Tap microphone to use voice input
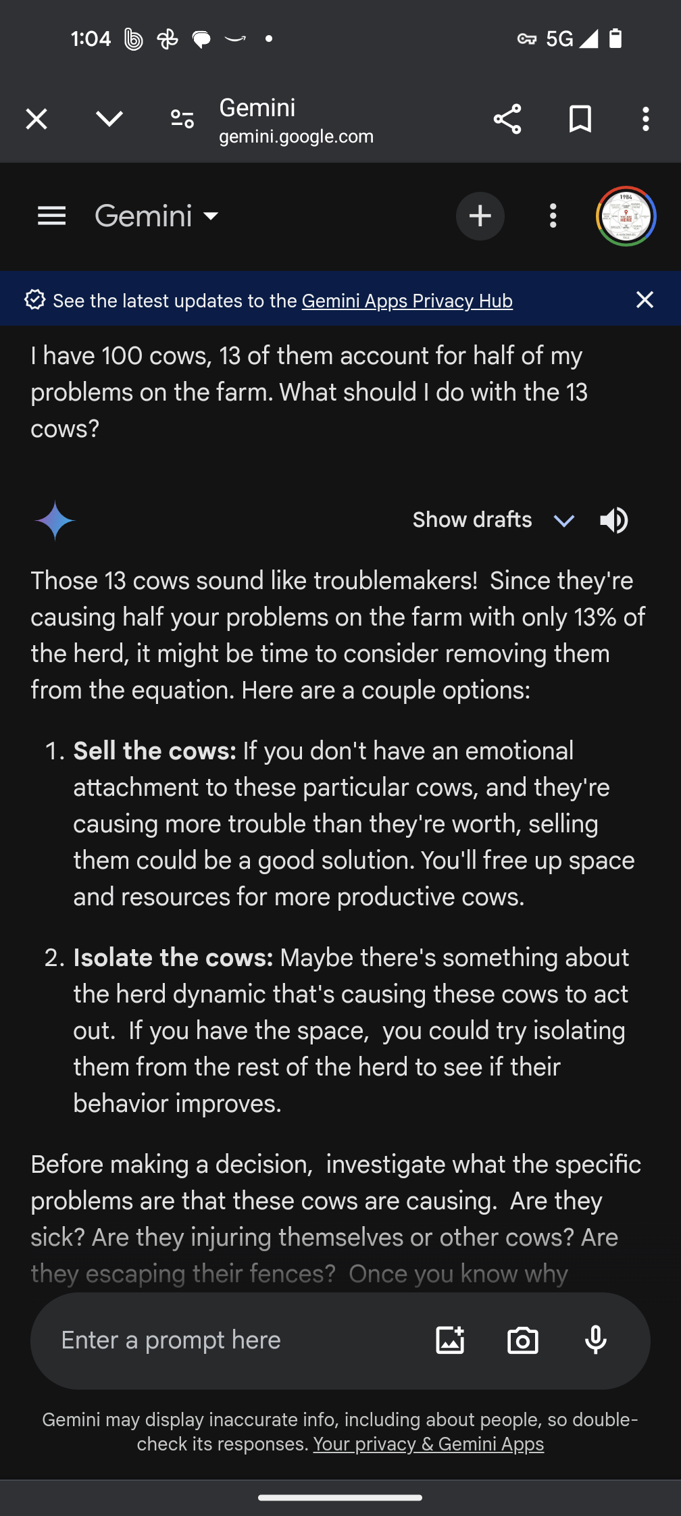 tap(595, 1340)
